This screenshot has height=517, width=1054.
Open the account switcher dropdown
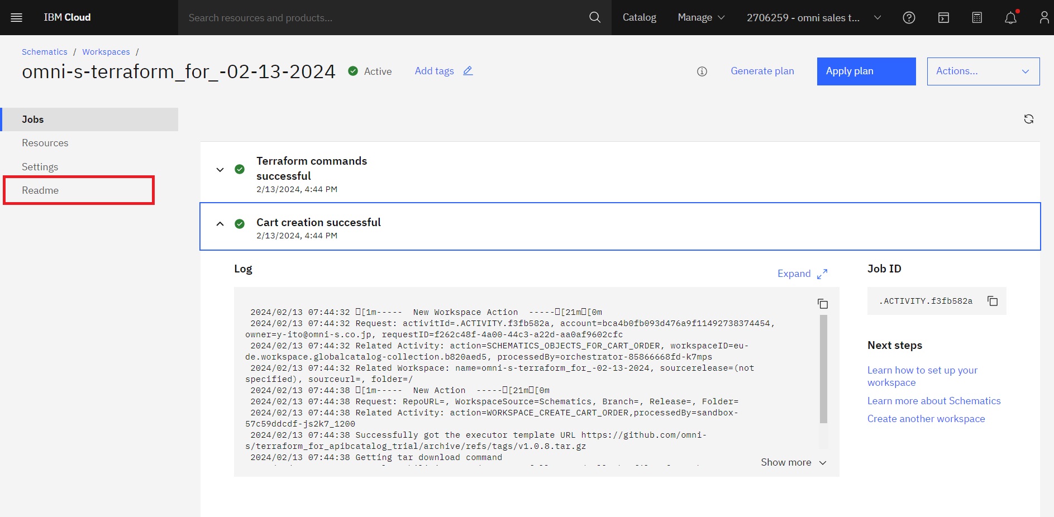pyautogui.click(x=814, y=17)
